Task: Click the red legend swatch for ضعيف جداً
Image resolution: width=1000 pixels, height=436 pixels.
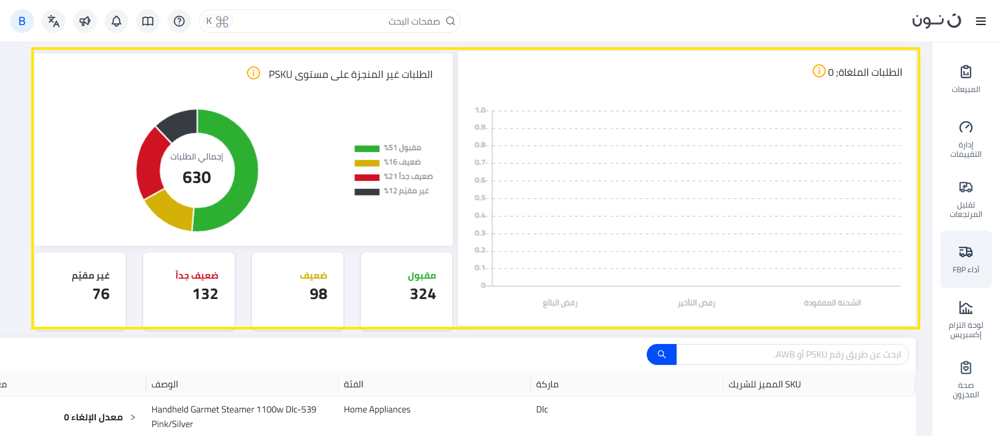Action: point(367,177)
